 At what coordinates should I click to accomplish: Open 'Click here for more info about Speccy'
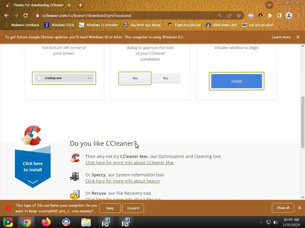pyautogui.click(x=123, y=181)
